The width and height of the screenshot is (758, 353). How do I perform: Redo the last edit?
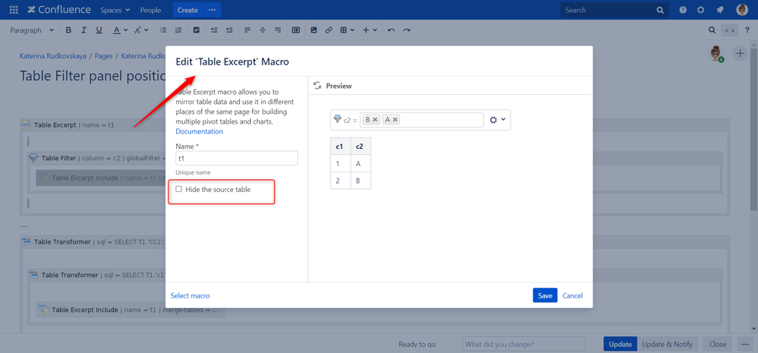407,30
